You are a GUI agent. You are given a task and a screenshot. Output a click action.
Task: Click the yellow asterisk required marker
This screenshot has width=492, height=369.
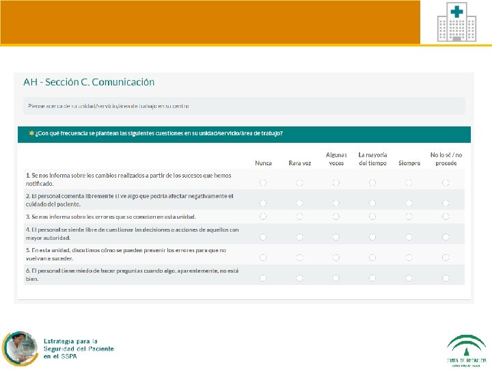point(31,133)
